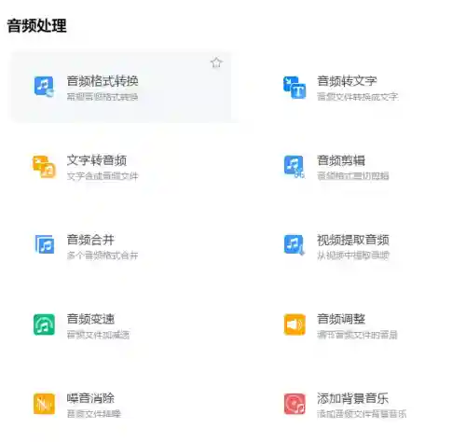This screenshot has height=442, width=466.
Task: Click the orange 音频调整 speaker icon
Action: point(295,325)
